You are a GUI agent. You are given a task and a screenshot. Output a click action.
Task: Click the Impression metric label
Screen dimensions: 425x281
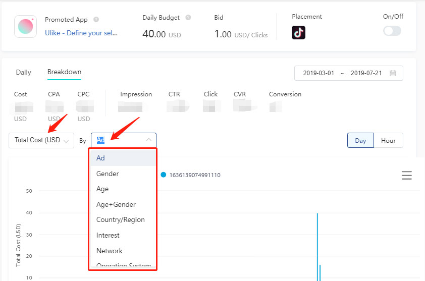136,94
